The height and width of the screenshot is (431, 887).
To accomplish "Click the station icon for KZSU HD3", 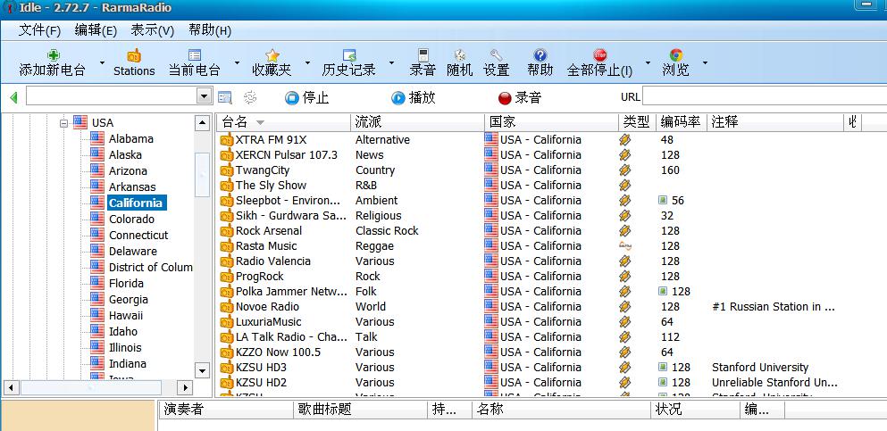I will 227,368.
